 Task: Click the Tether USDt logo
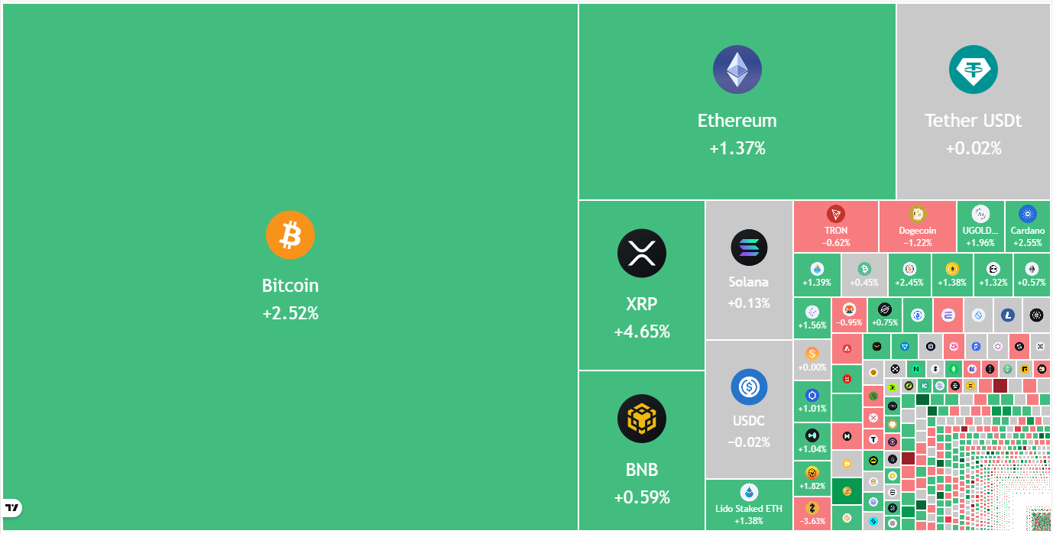tap(973, 70)
